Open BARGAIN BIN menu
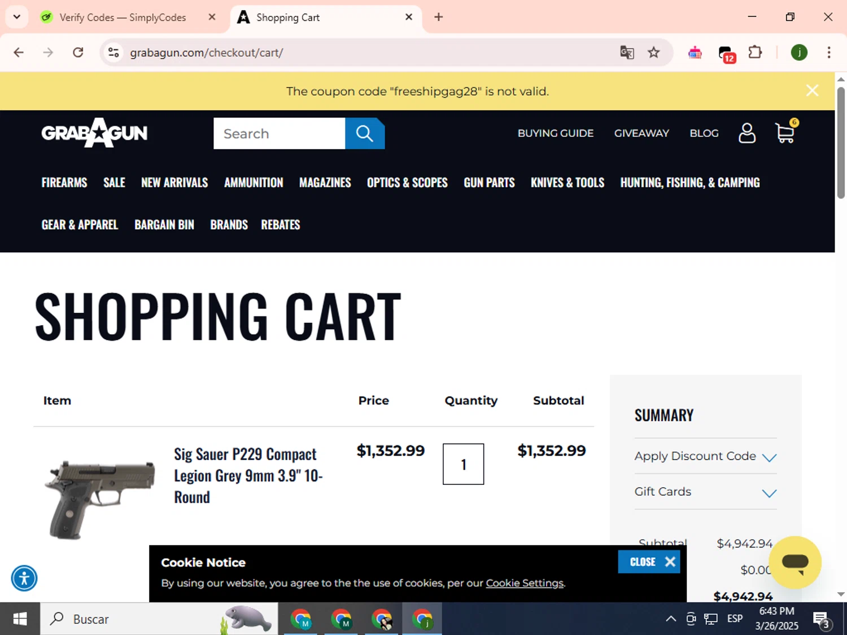The height and width of the screenshot is (635, 847). coord(164,225)
